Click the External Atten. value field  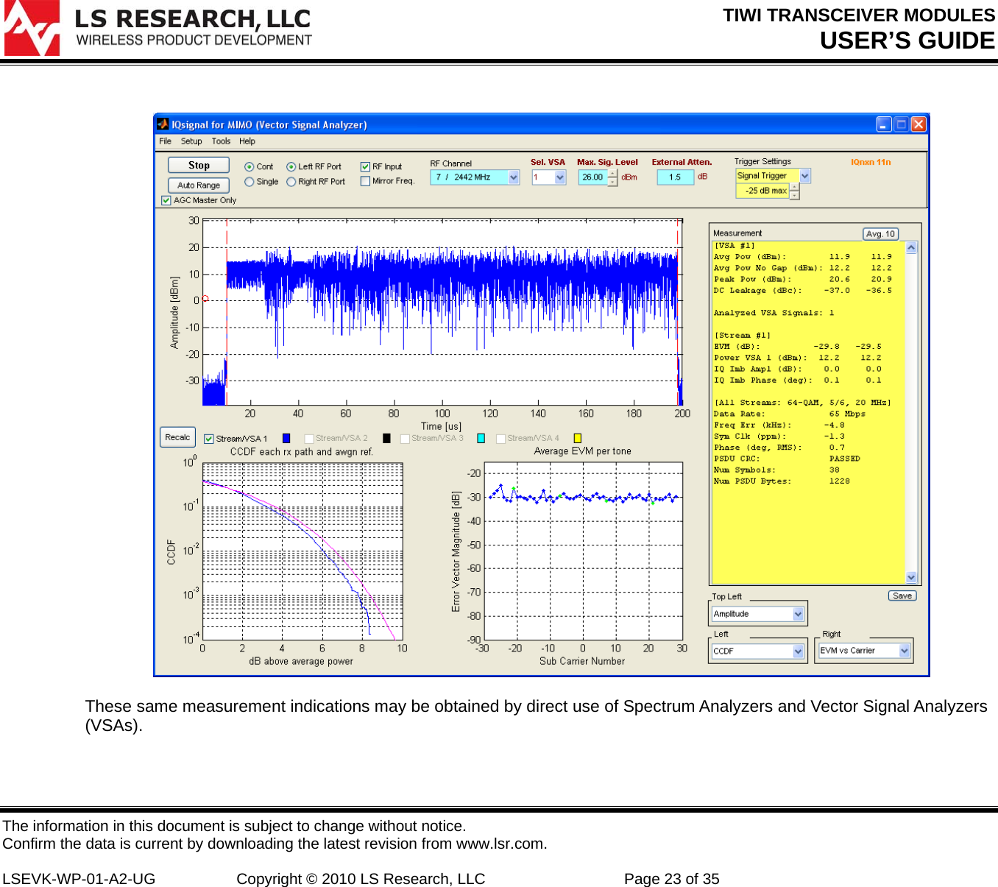pos(675,177)
